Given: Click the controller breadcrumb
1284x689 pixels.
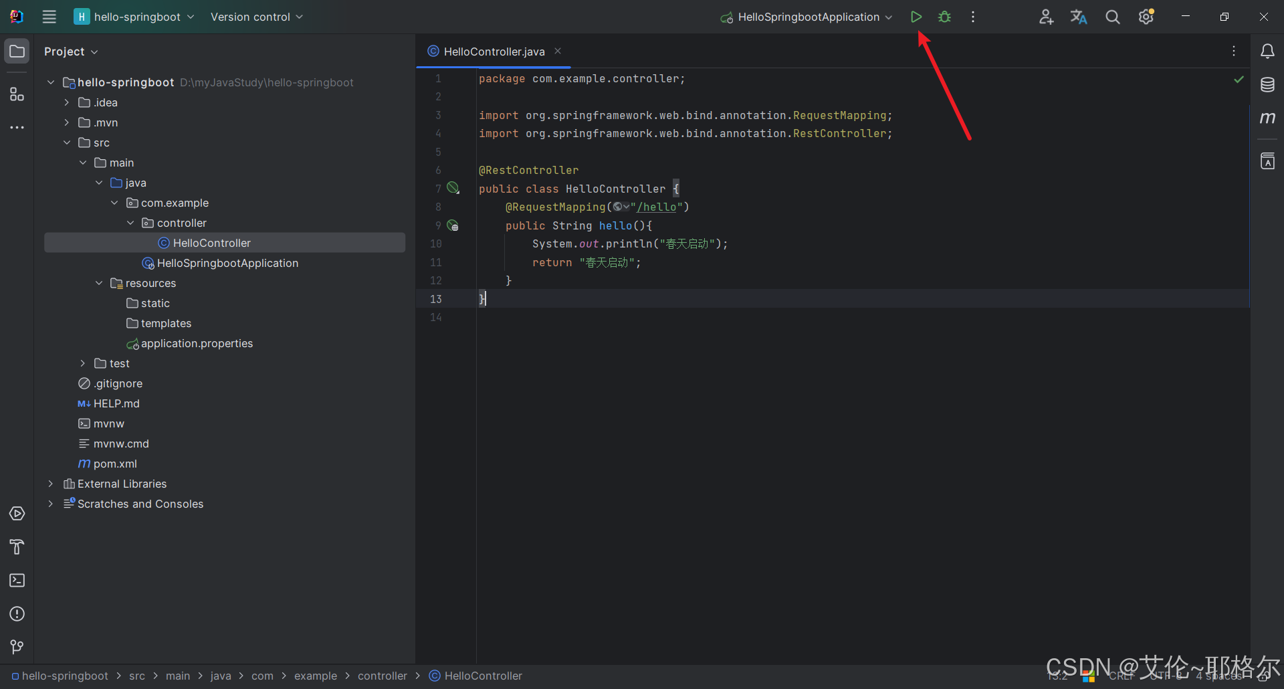Looking at the screenshot, I should 383,676.
